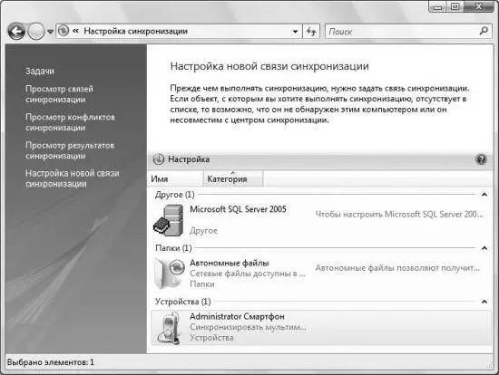Click the refresh button beside address bar

[311, 32]
